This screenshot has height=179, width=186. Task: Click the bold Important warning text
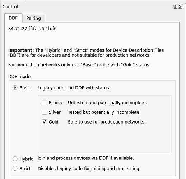coord(21,50)
